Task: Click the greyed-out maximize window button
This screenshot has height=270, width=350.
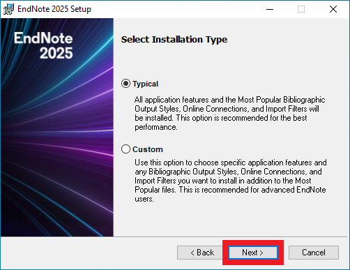Action: (x=301, y=9)
